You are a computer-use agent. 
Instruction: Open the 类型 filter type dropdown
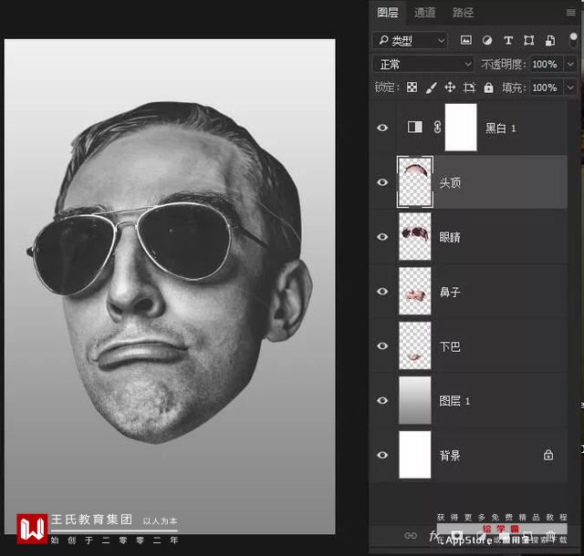tap(410, 40)
